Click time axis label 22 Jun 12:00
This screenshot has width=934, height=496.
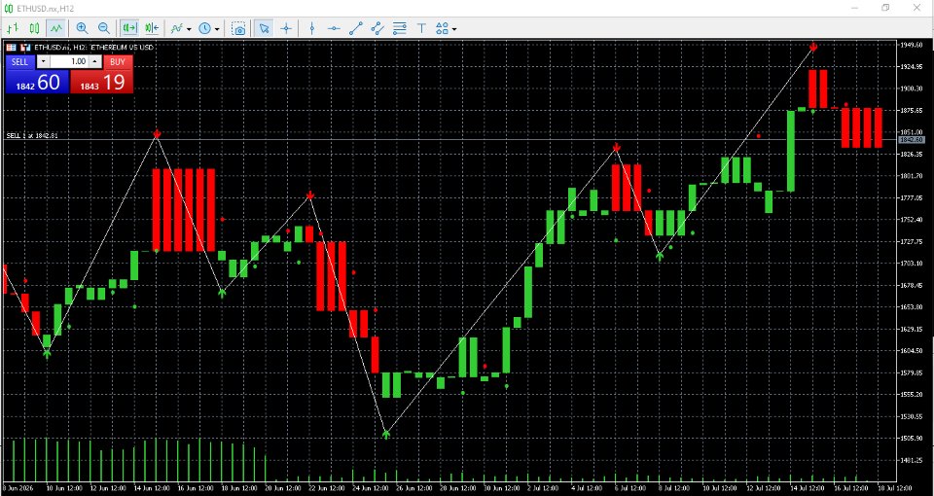pos(328,488)
